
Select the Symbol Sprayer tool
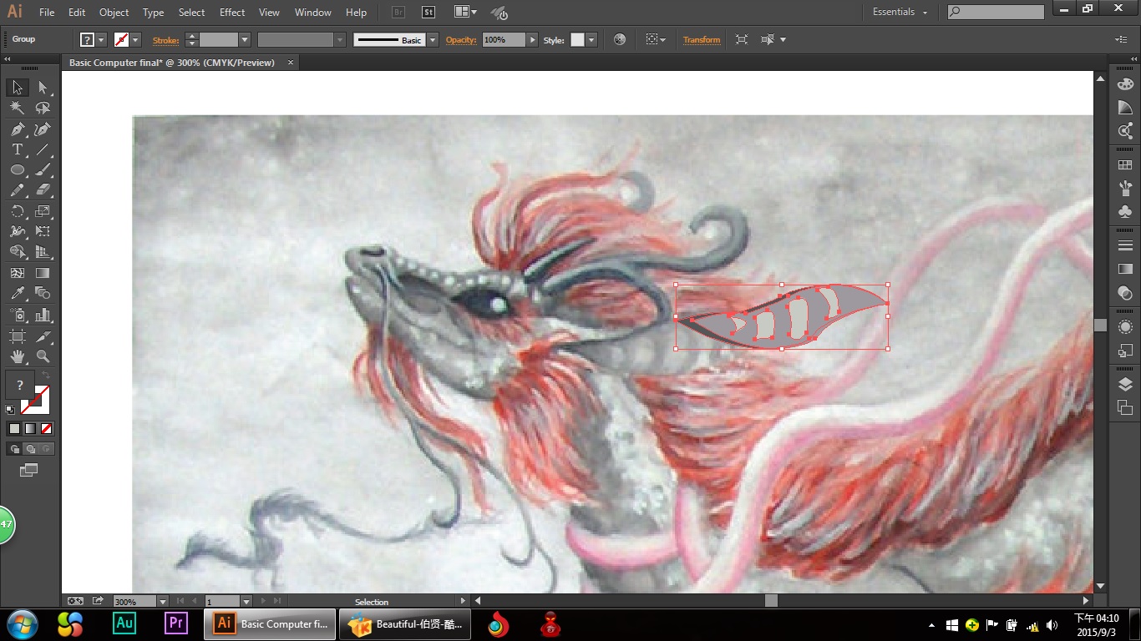(18, 315)
